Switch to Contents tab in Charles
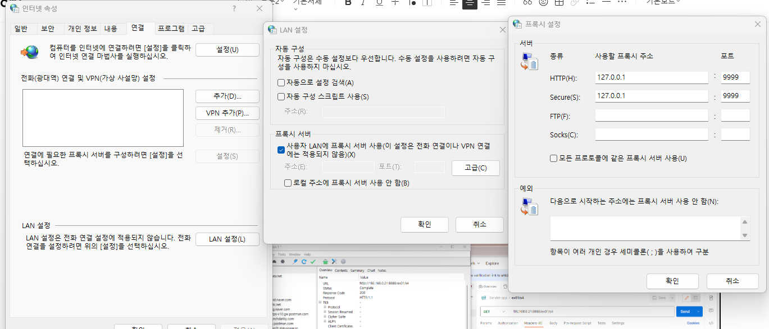The image size is (769, 329). [341, 270]
